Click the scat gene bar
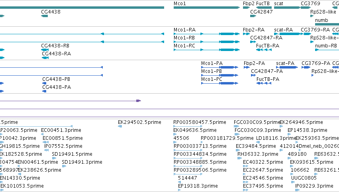 coord(287,8)
